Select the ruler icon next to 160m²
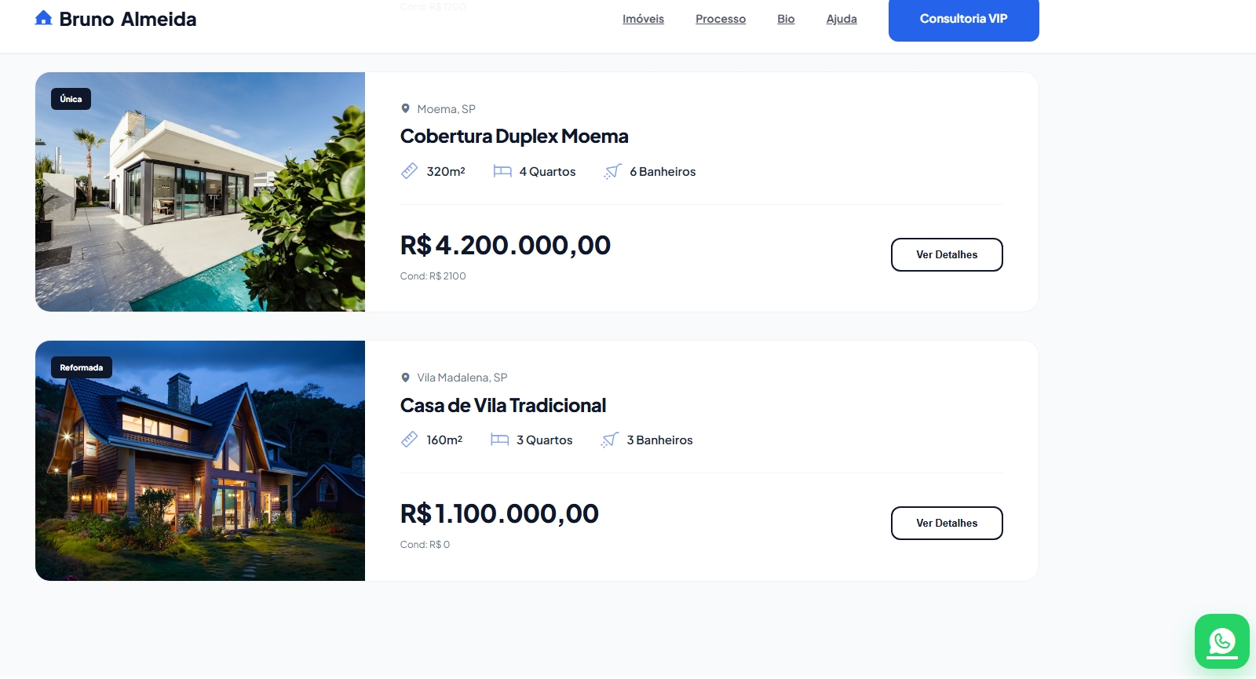The height and width of the screenshot is (679, 1256). (x=409, y=440)
